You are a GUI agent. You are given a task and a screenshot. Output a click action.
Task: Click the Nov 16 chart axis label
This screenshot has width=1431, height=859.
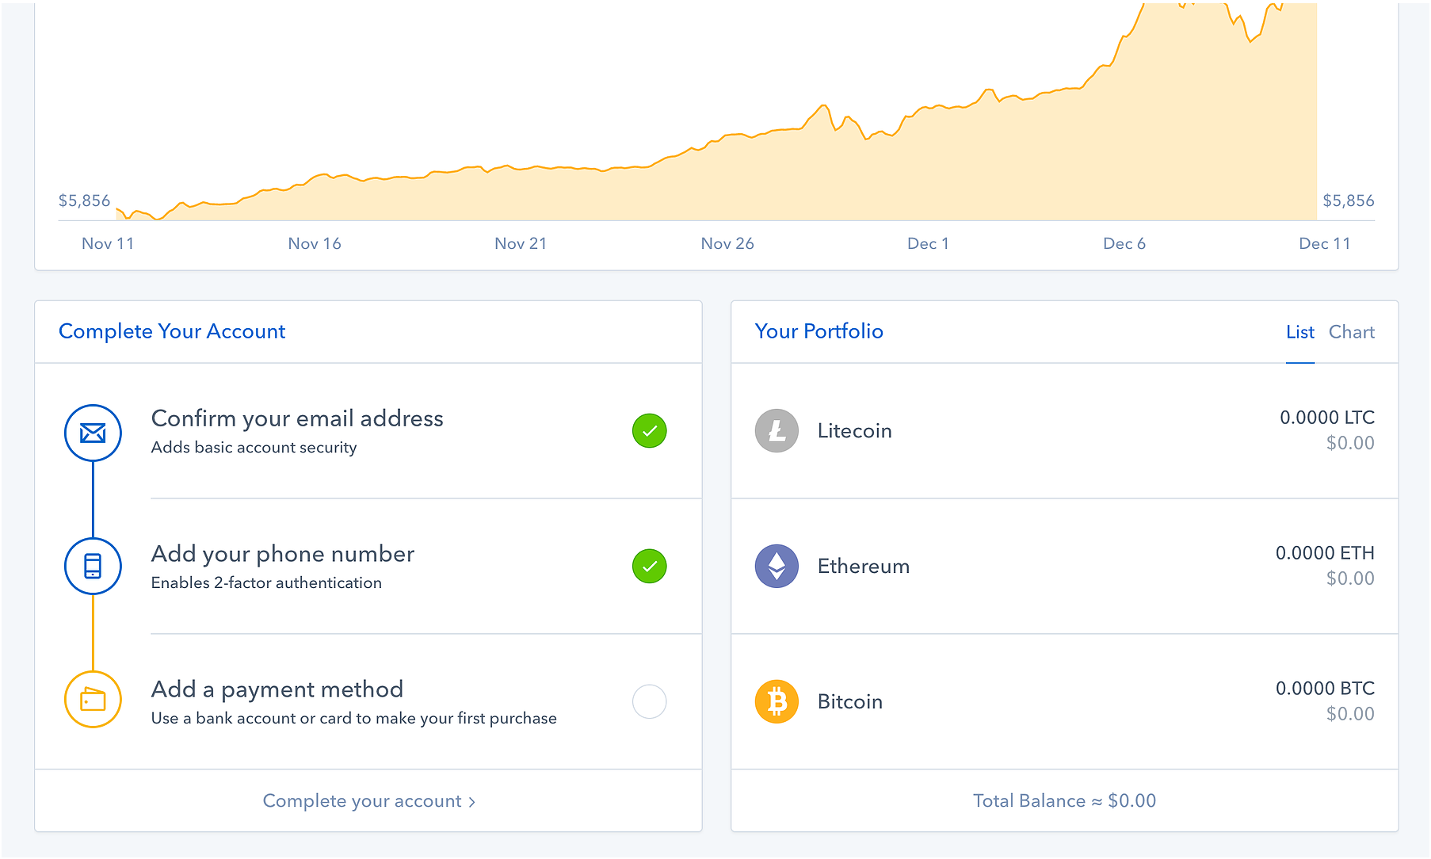[x=315, y=243]
